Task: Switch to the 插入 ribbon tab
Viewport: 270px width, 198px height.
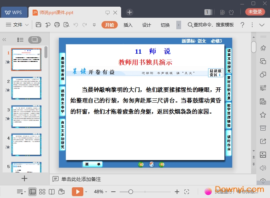Action: 128,25
